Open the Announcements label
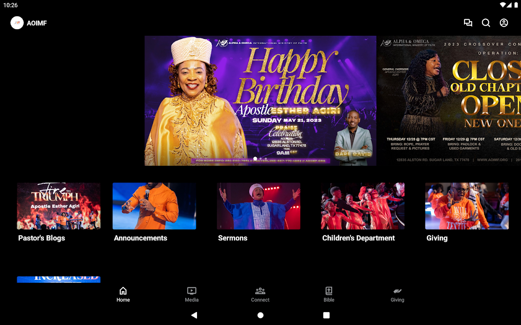Image resolution: width=521 pixels, height=325 pixels. pos(140,238)
